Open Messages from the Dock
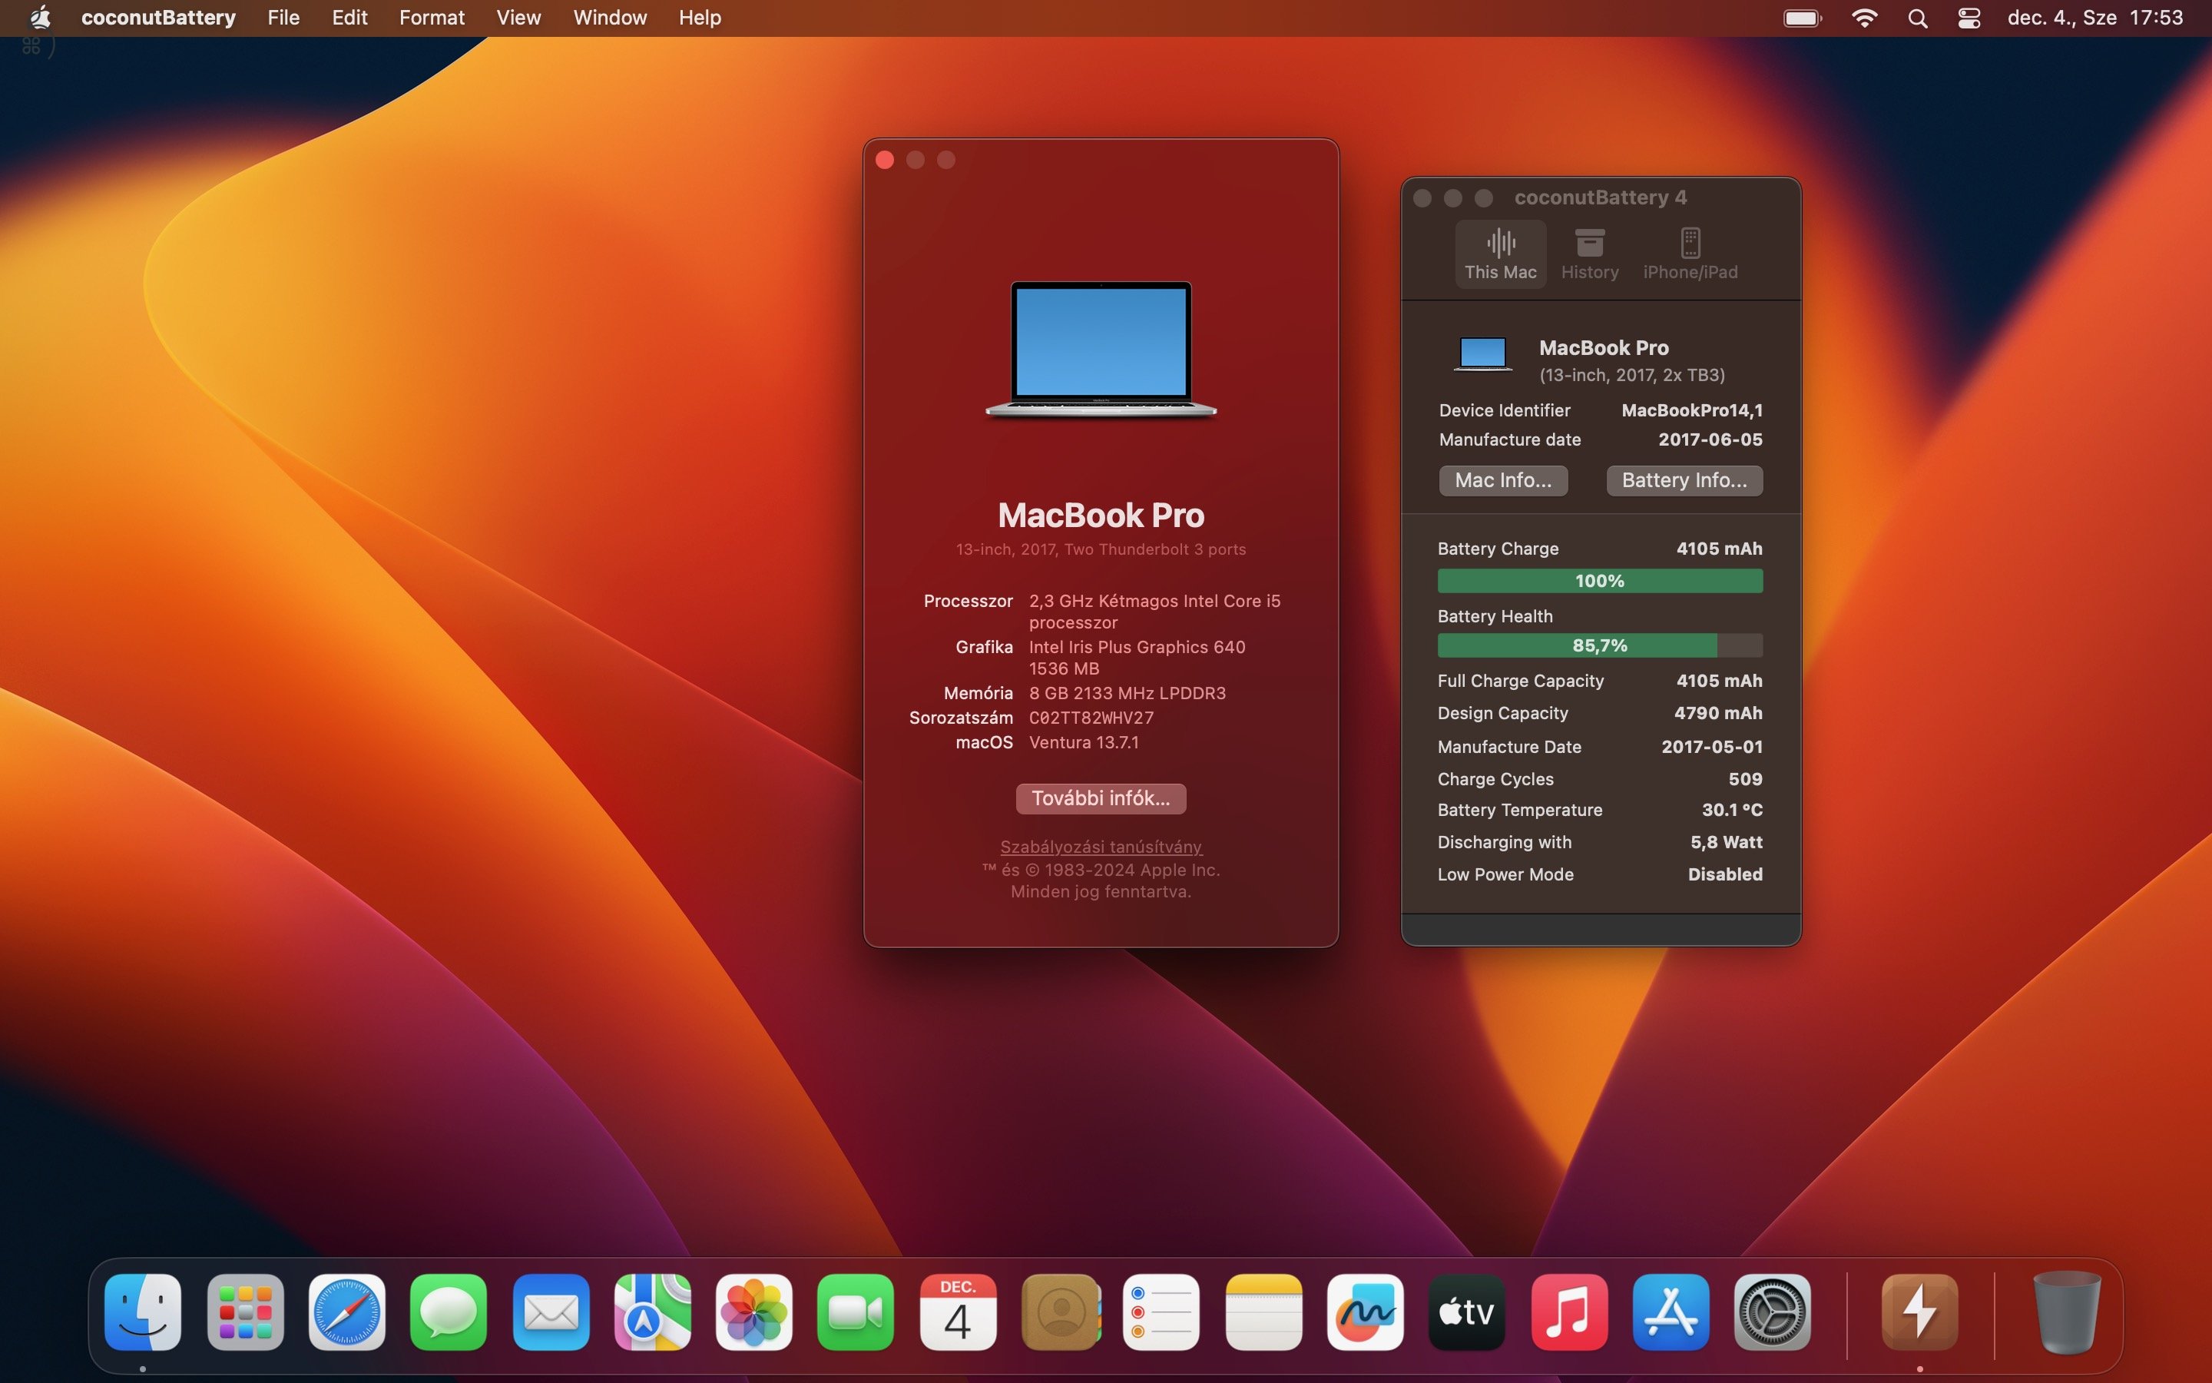The width and height of the screenshot is (2212, 1383). point(449,1312)
